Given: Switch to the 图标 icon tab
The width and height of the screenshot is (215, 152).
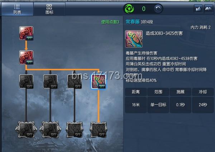Looking at the screenshot, I should pyautogui.click(x=49, y=9).
